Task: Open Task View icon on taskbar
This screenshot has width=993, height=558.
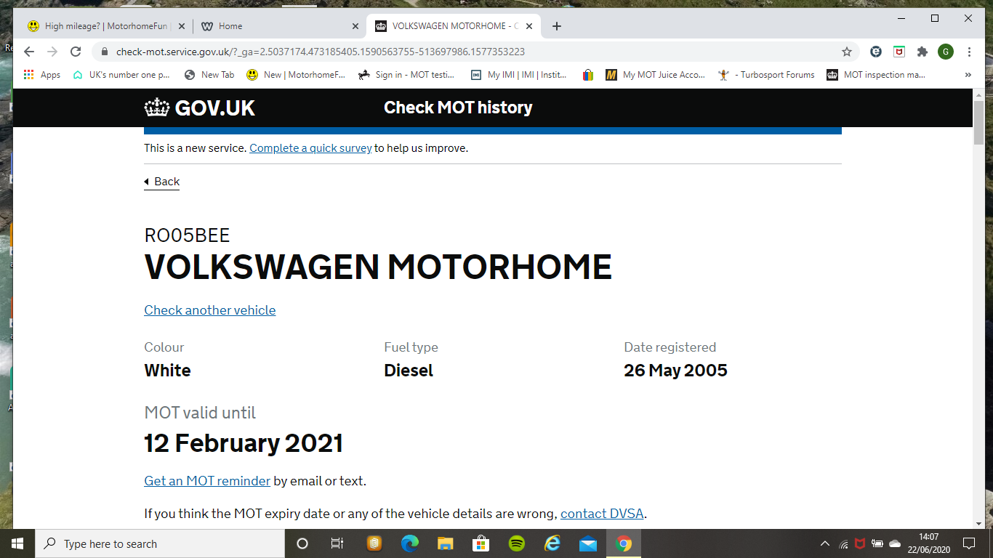Action: pos(337,543)
